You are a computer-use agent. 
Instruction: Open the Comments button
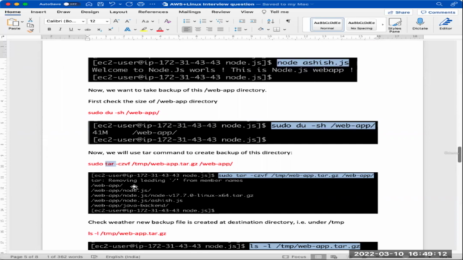pos(438,12)
